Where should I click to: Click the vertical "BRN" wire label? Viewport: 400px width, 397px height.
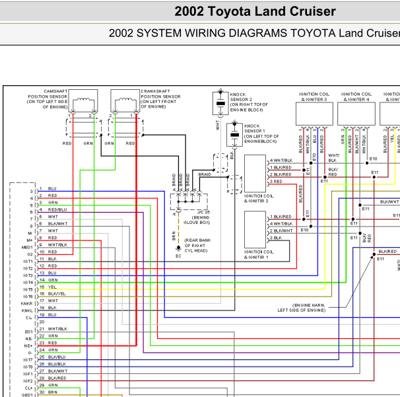click(174, 236)
